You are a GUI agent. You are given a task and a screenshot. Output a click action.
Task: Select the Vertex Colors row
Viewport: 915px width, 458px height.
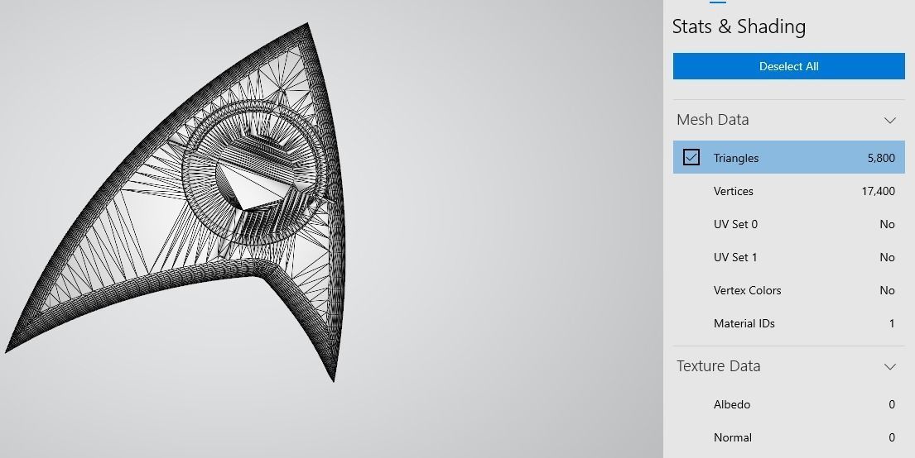pyautogui.click(x=788, y=290)
